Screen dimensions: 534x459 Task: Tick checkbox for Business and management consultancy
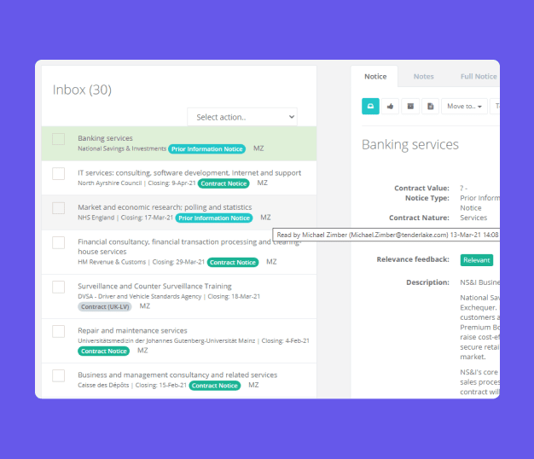click(x=59, y=376)
